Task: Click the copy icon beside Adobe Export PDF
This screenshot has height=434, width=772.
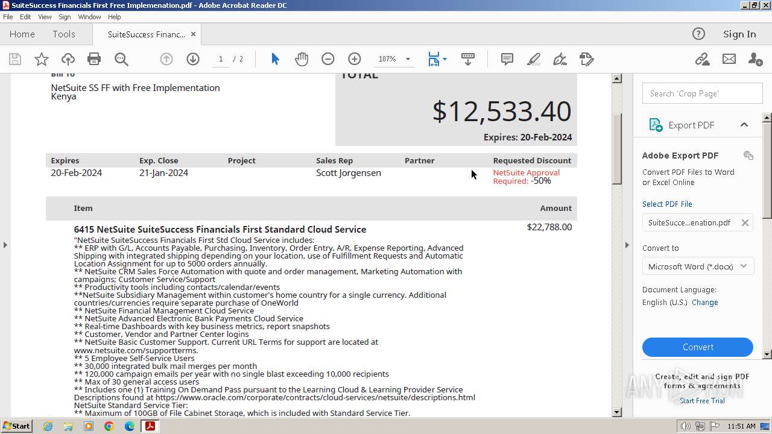Action: (748, 156)
